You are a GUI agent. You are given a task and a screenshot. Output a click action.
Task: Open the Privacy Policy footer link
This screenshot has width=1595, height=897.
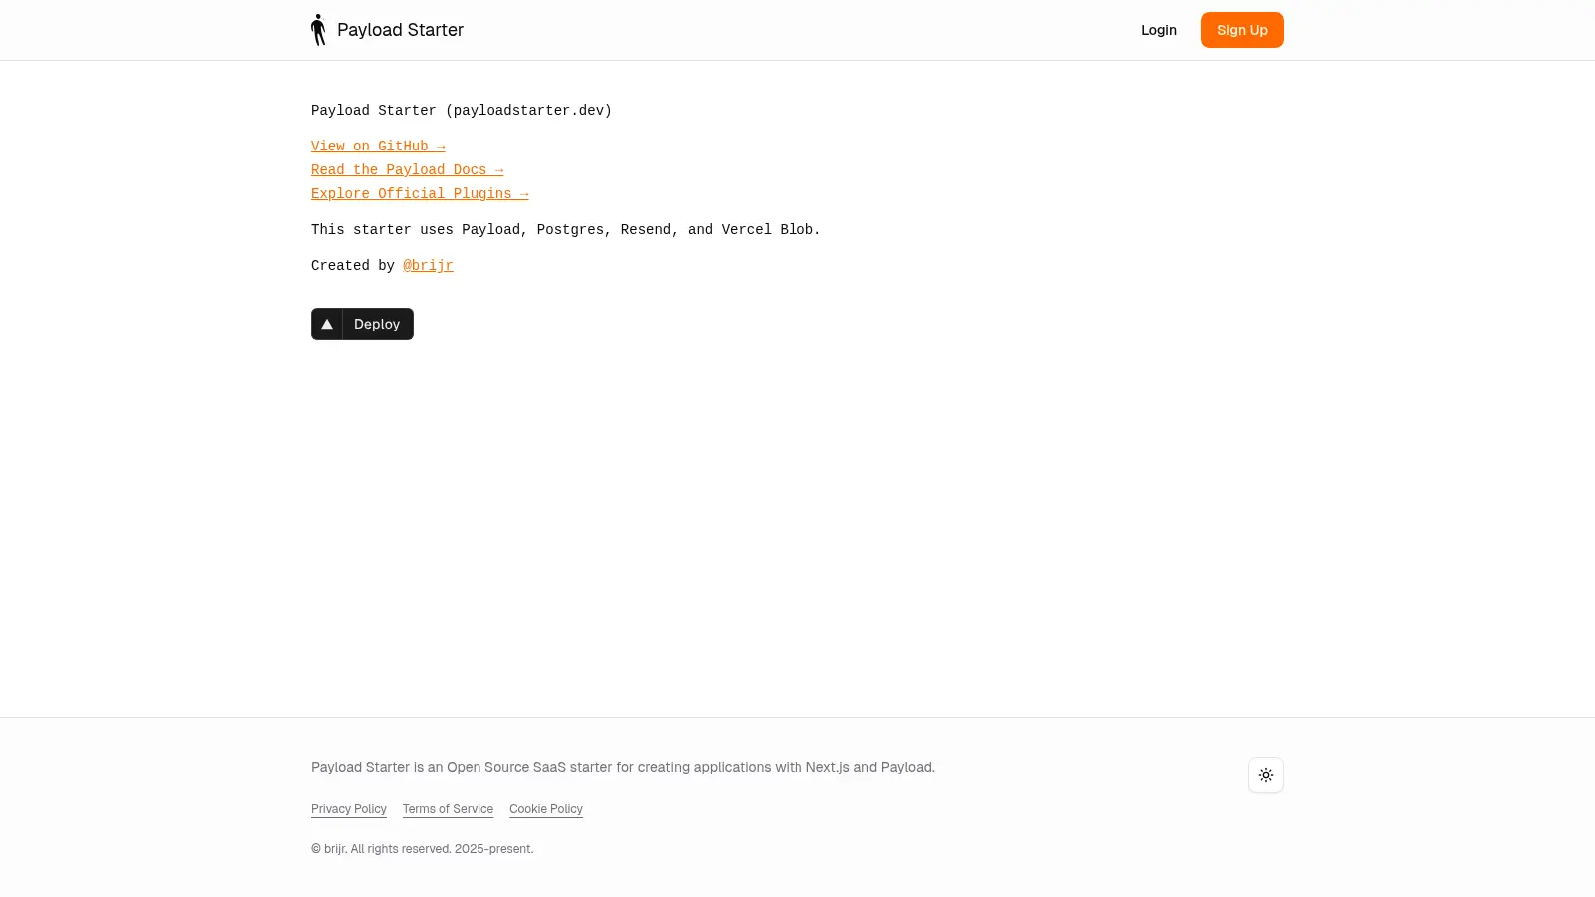pyautogui.click(x=349, y=809)
